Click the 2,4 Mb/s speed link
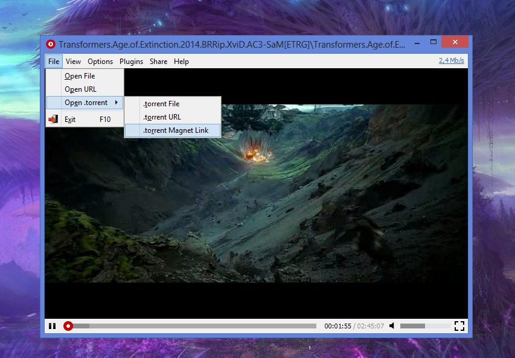The image size is (515, 358). coord(451,60)
